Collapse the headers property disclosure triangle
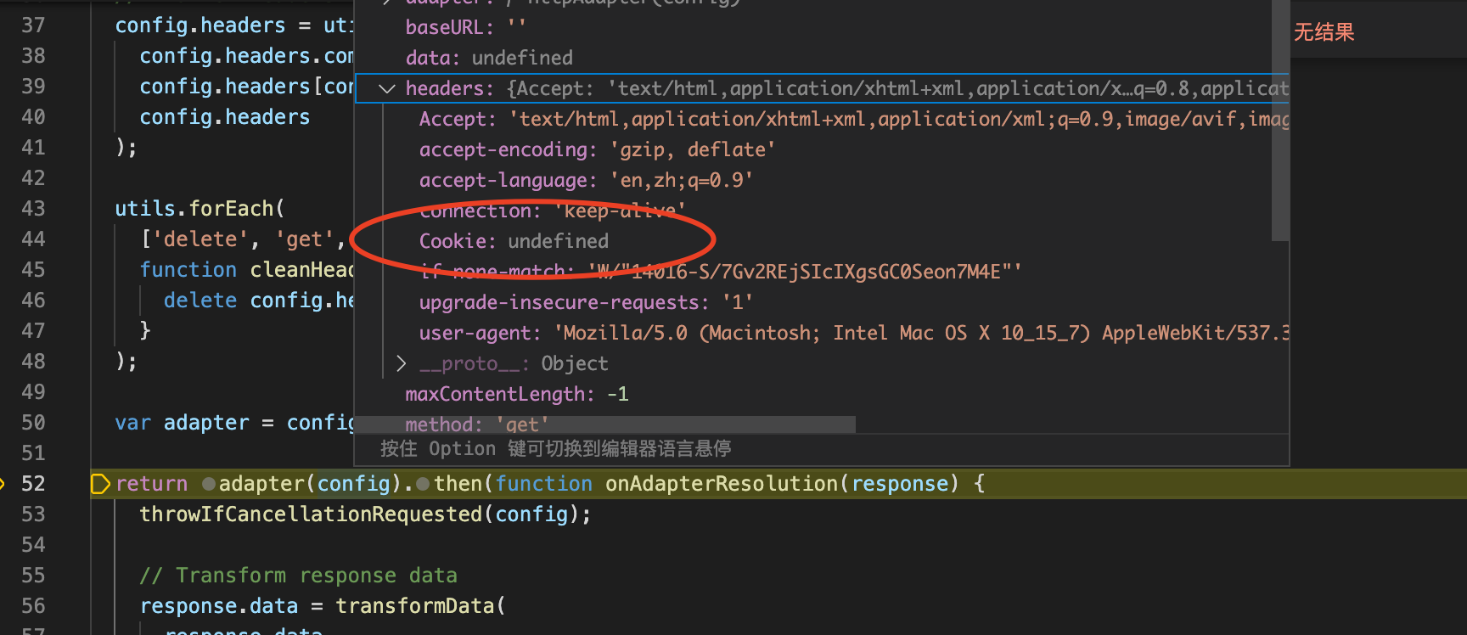This screenshot has height=635, width=1467. 386,88
